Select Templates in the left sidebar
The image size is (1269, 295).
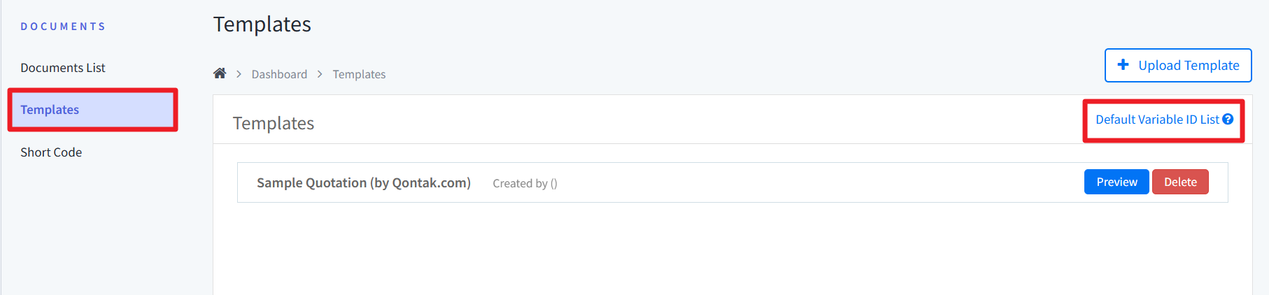(x=50, y=110)
